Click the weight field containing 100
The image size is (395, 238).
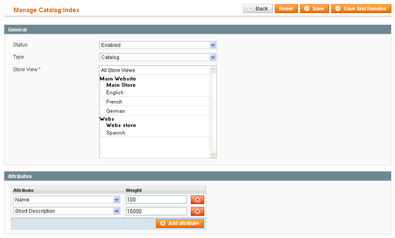[x=155, y=200]
